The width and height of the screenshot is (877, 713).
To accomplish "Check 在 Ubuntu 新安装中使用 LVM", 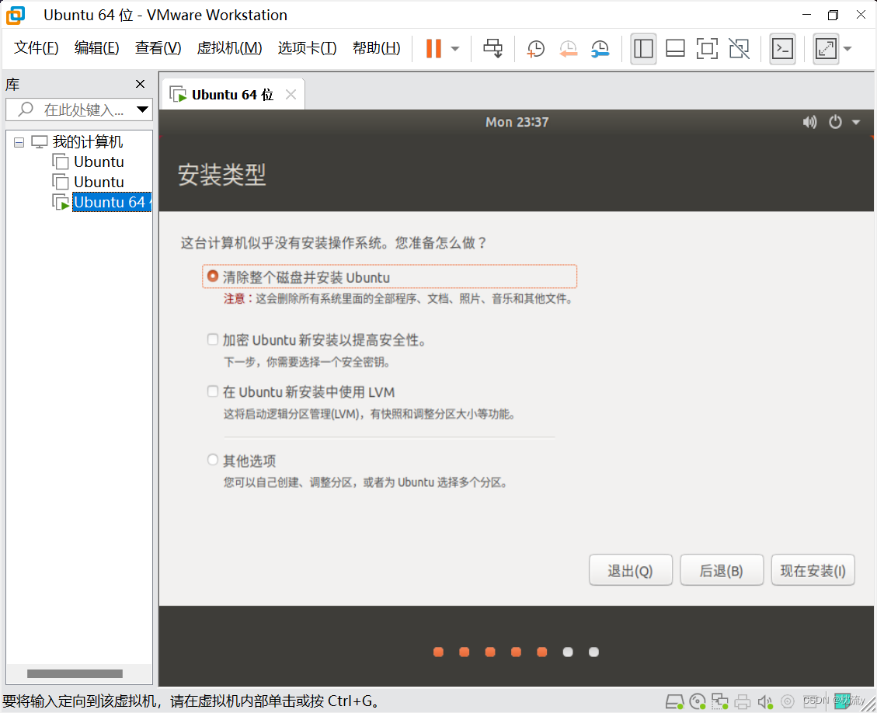I will [x=213, y=391].
